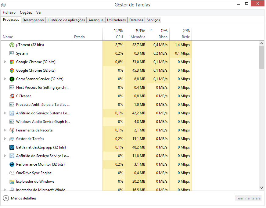Switch to the Utilizadores tab
Screen dimensions: 266x208
pyautogui.click(x=117, y=20)
